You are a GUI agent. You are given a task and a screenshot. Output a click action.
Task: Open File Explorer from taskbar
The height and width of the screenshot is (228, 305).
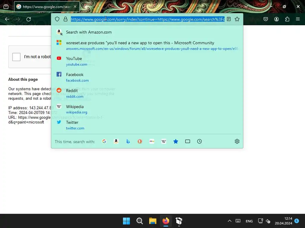[153, 221]
